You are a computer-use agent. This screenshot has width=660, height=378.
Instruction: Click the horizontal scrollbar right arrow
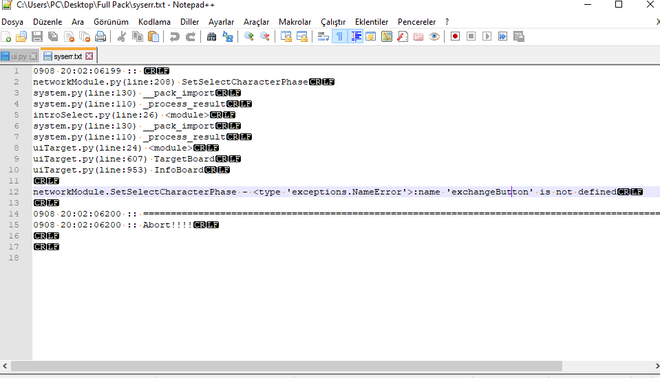[657, 366]
